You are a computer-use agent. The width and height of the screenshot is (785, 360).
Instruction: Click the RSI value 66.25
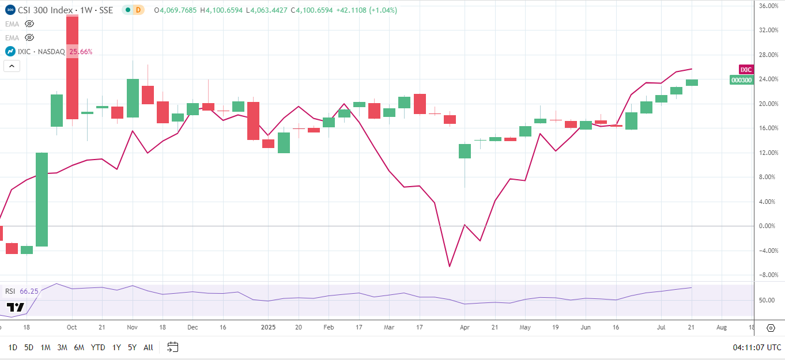[29, 291]
